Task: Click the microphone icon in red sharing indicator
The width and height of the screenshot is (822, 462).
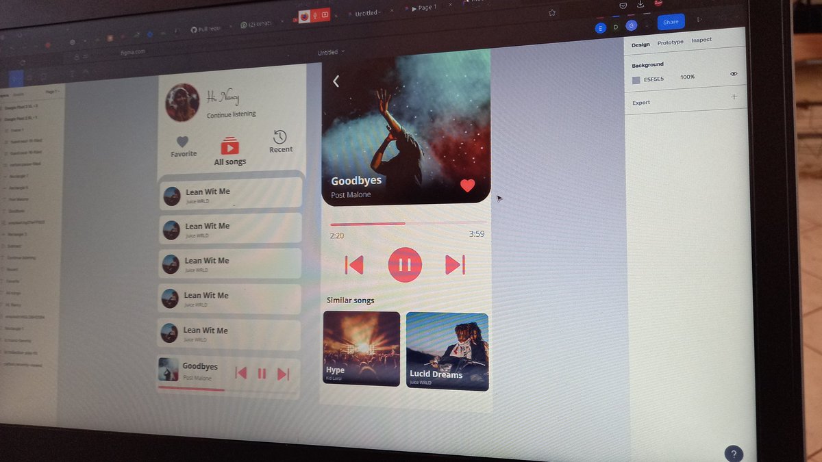Action: click(x=314, y=16)
